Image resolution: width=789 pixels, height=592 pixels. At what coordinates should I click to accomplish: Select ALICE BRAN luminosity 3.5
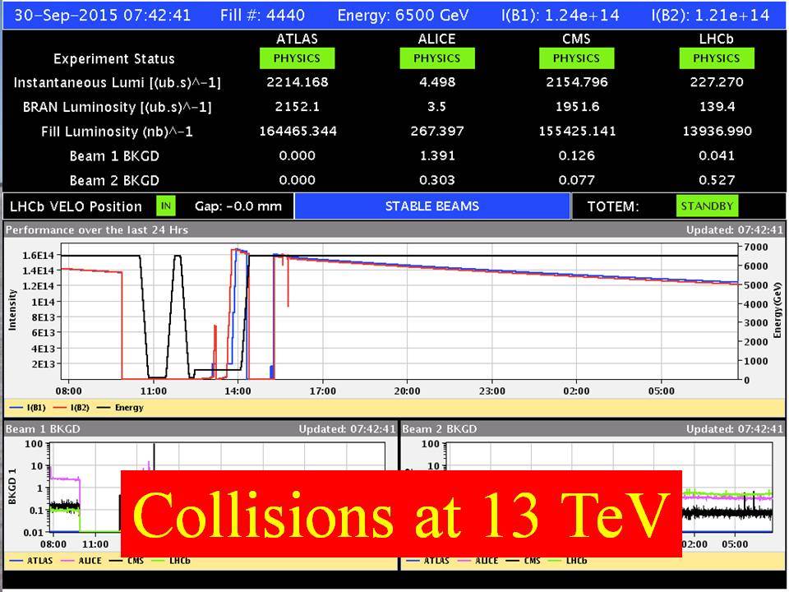point(437,107)
